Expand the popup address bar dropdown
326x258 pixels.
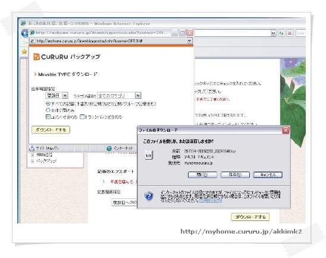point(189,41)
